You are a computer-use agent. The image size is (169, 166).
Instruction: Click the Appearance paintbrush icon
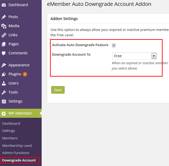point(4,65)
